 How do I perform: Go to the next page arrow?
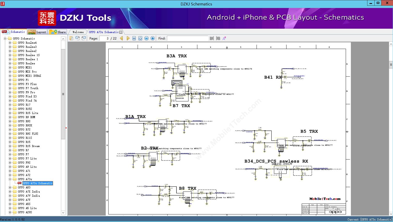(x=128, y=38)
